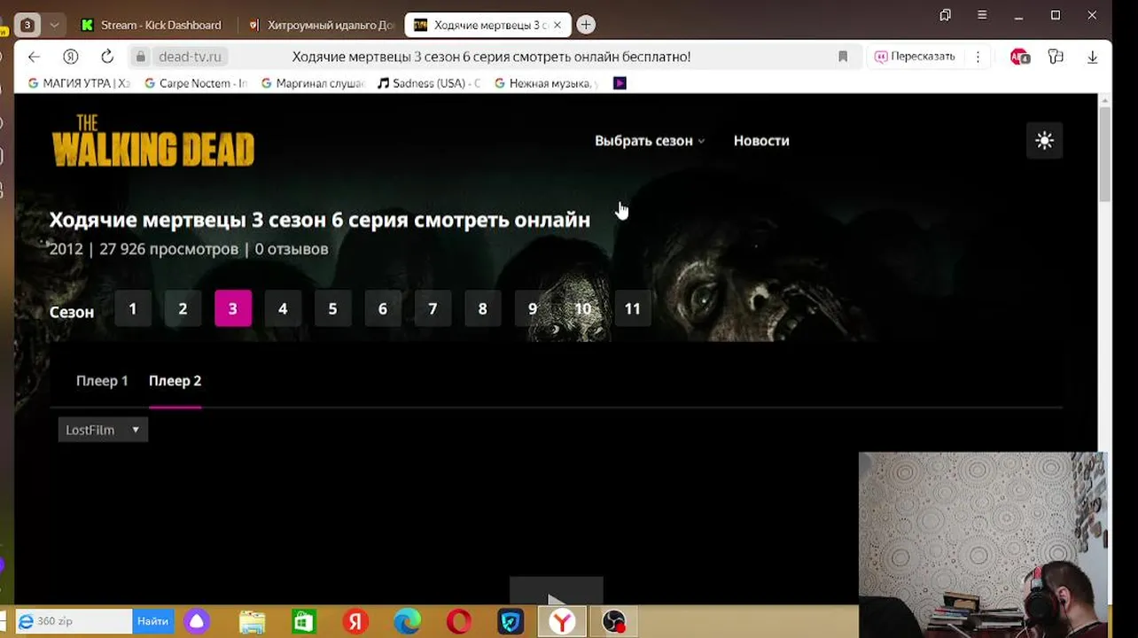Click the Walking Dead logo

coord(152,141)
